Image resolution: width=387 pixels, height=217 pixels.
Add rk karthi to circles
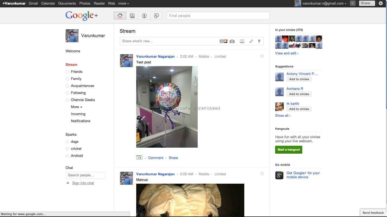click(299, 109)
